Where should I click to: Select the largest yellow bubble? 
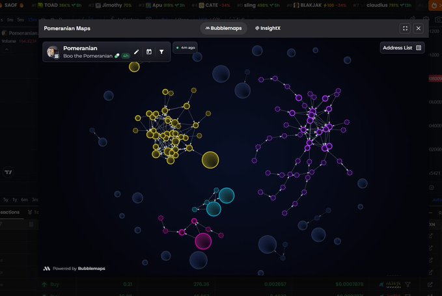tap(210, 160)
